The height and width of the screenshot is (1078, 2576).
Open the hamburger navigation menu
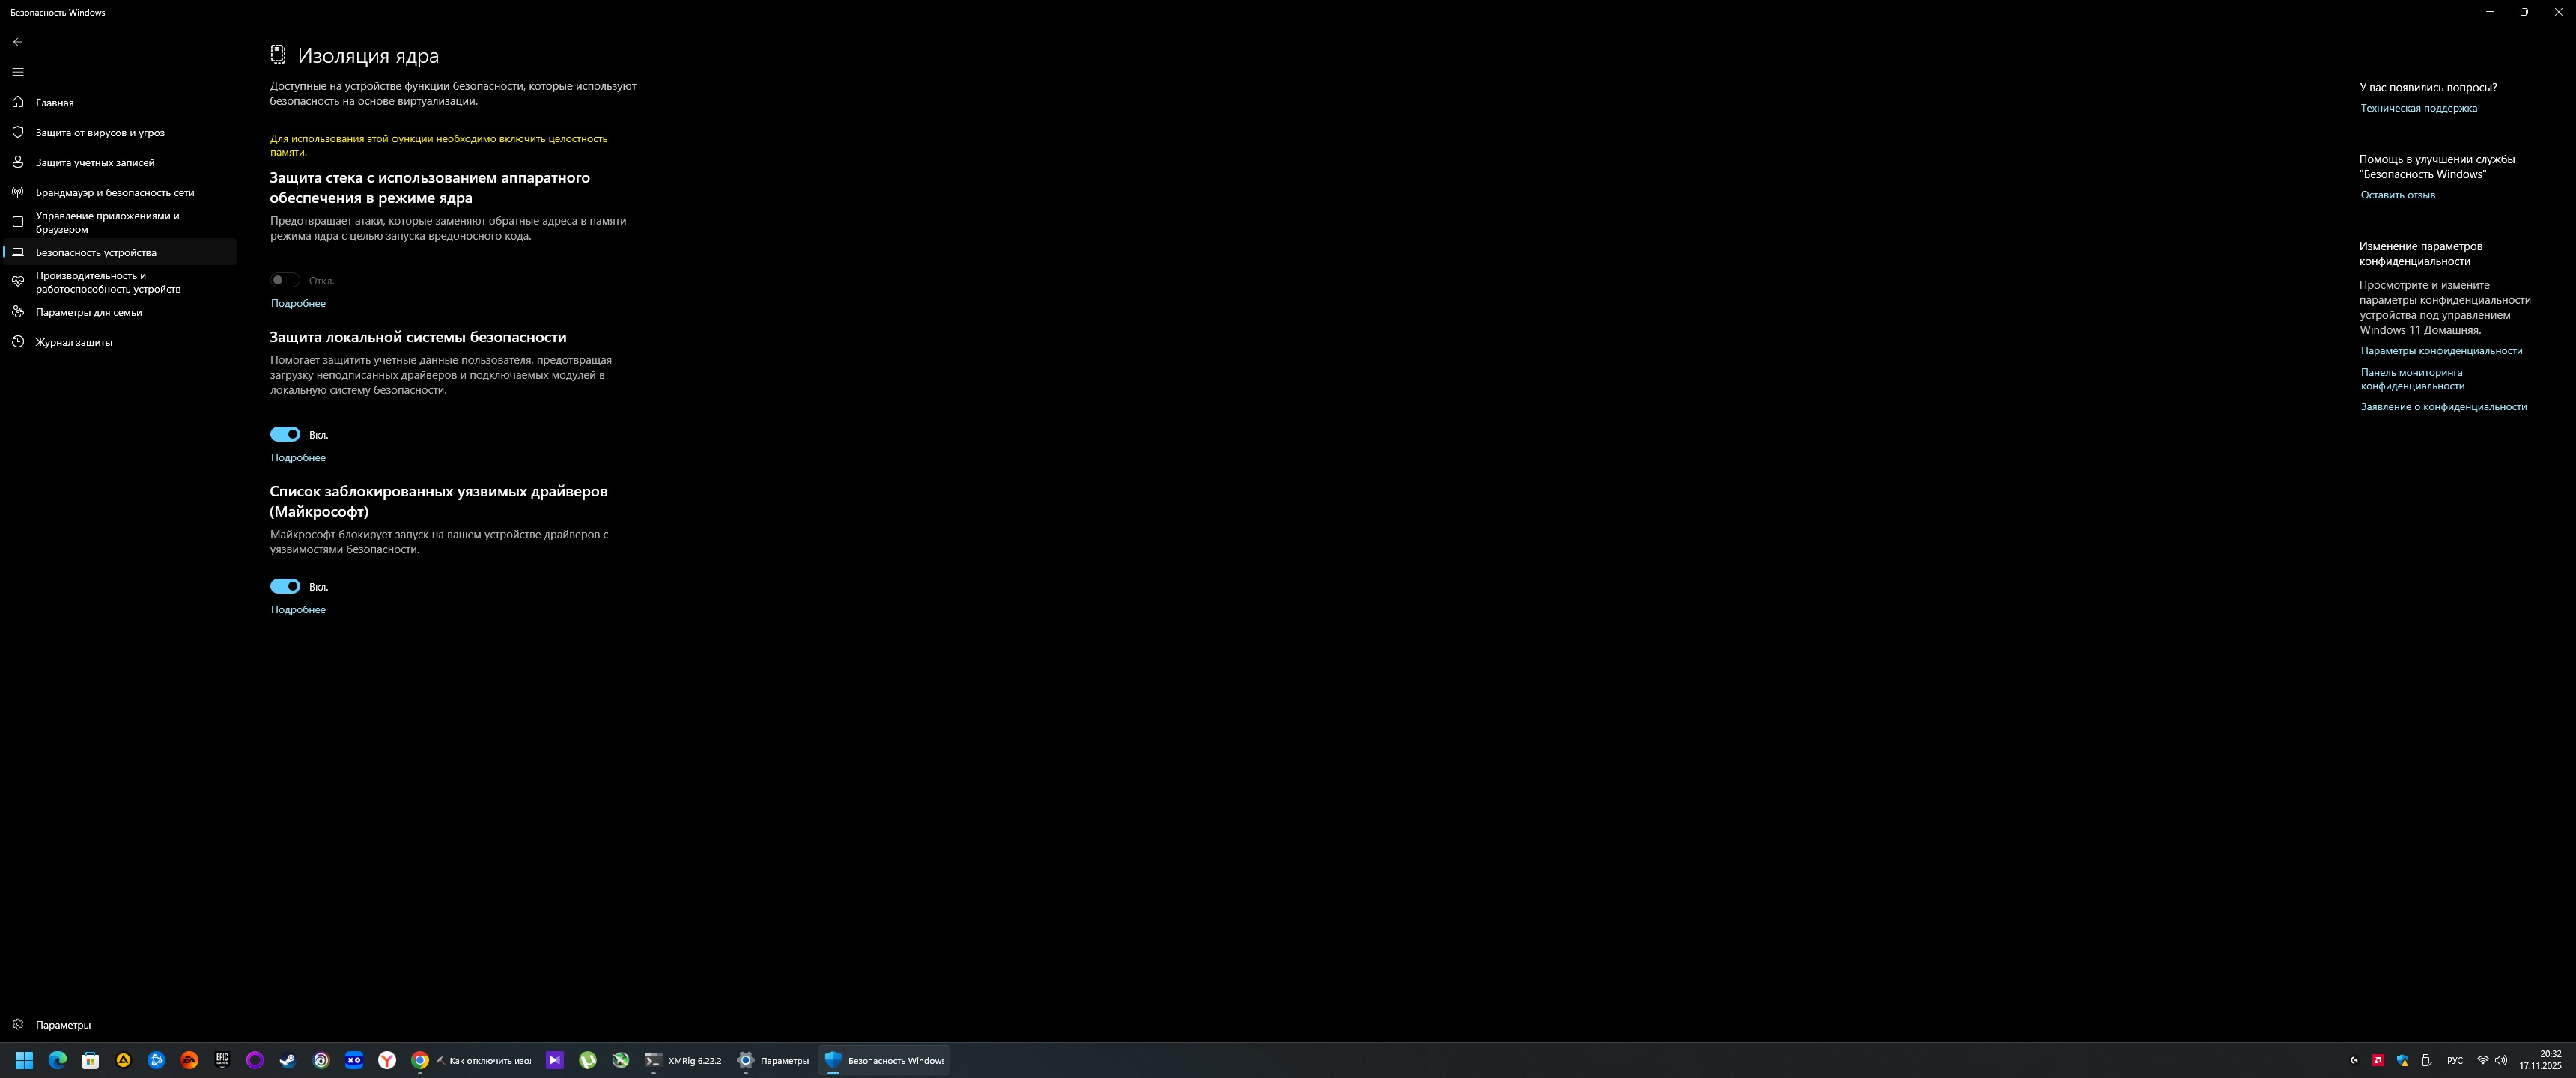click(x=17, y=72)
